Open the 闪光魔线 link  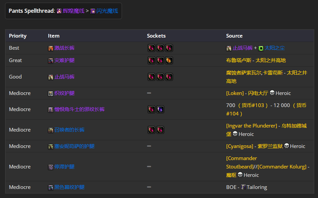(107, 11)
